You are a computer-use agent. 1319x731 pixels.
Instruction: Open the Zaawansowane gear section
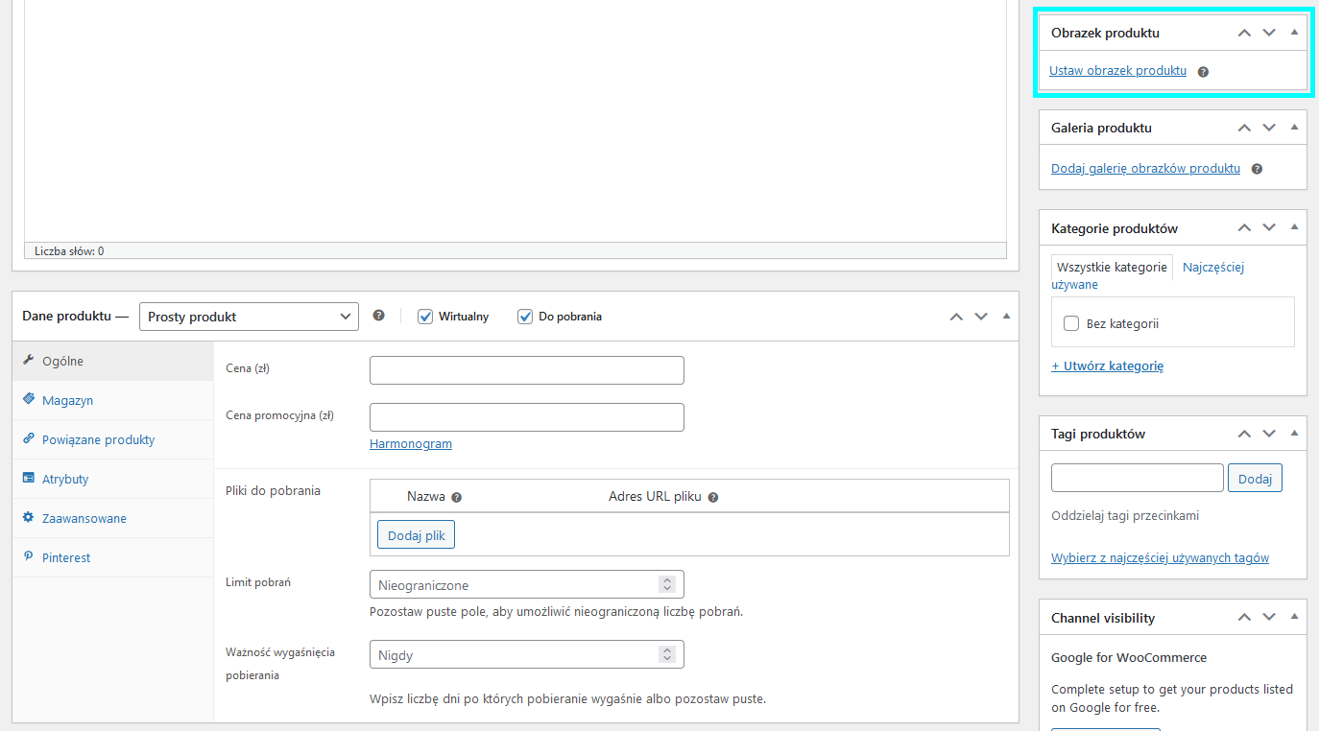29,518
